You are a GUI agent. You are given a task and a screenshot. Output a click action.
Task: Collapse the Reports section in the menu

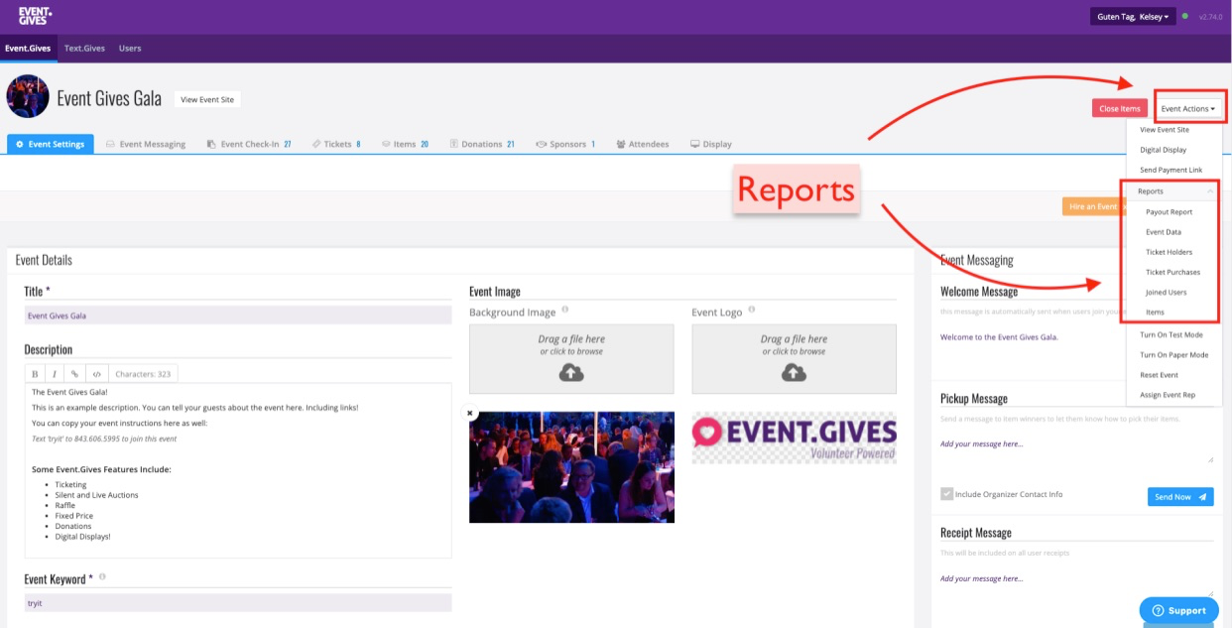pyautogui.click(x=1172, y=190)
